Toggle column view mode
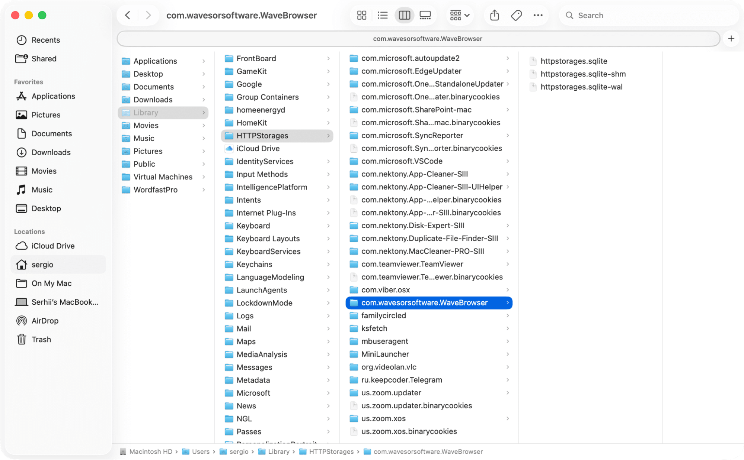744x460 pixels. point(404,15)
